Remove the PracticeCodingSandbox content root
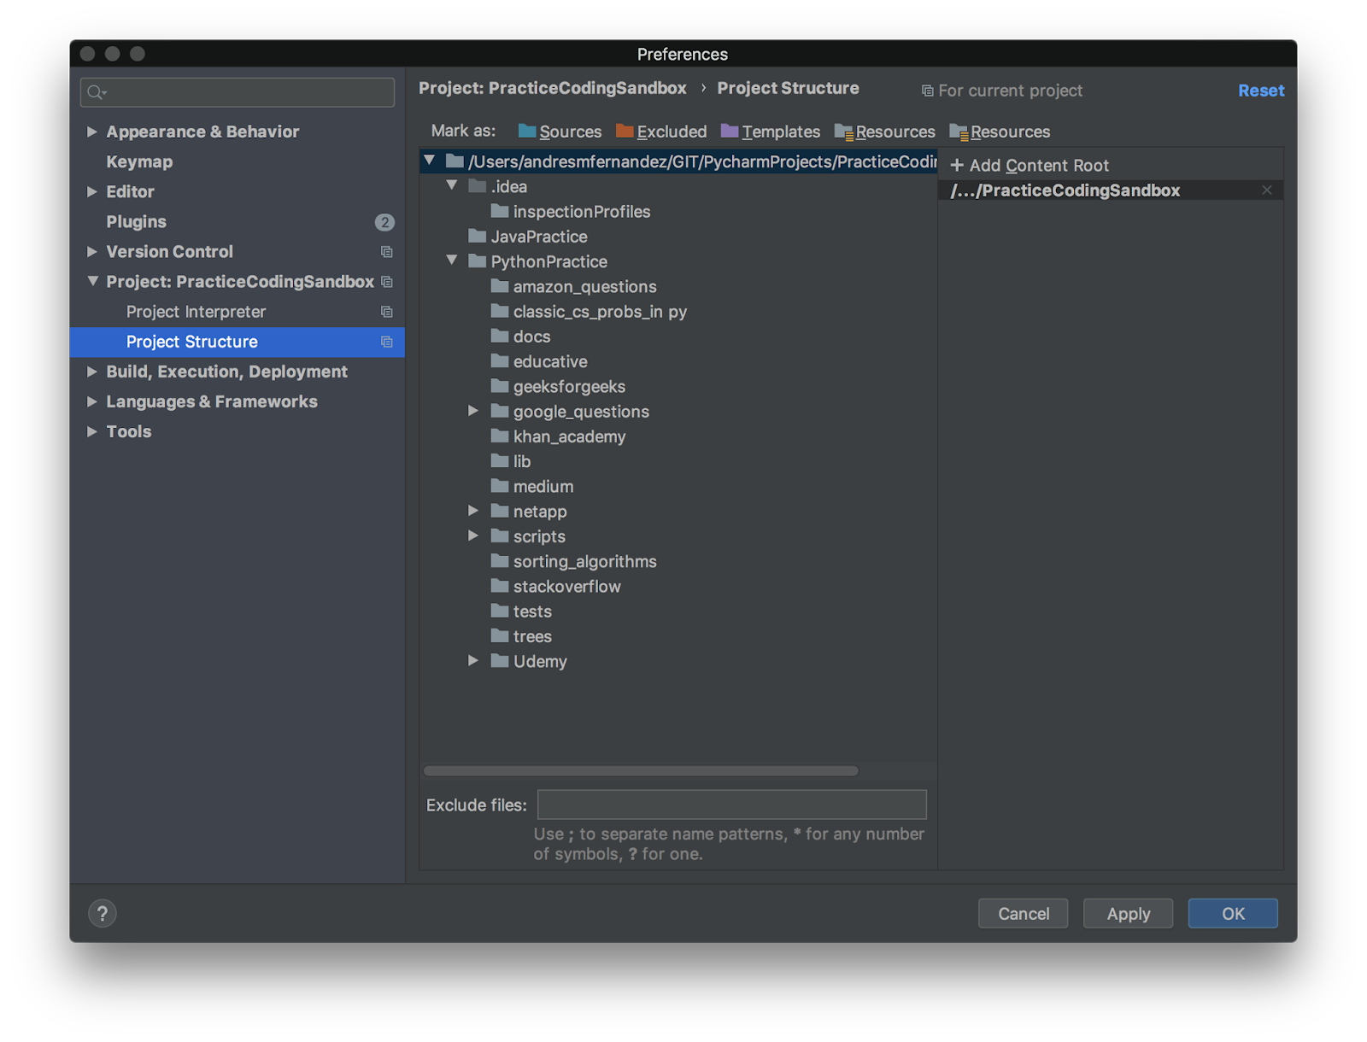 tap(1267, 190)
